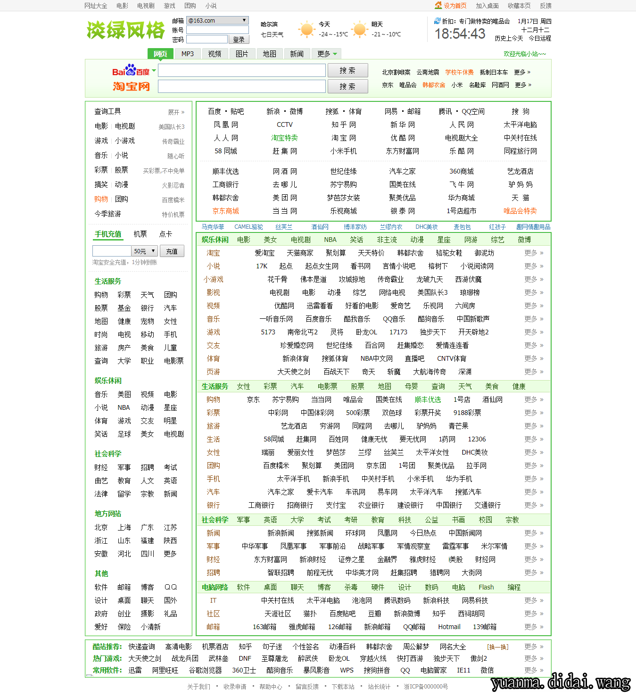Expand 更多 in the 邮箱 row
Viewport: 636px width, 697px height.
[x=534, y=627]
